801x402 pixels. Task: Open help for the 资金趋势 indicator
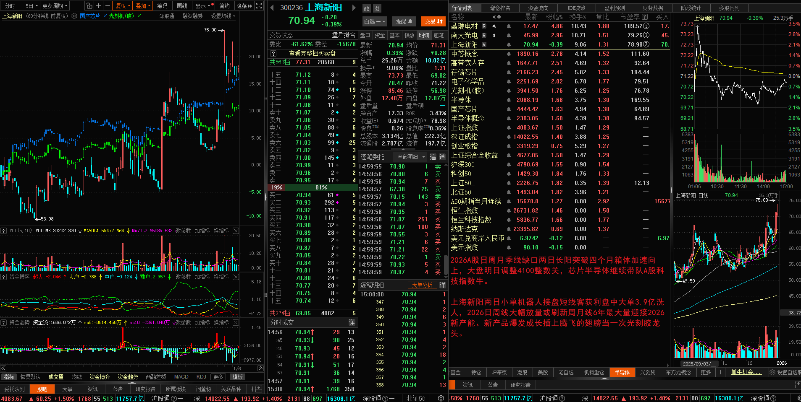[3, 322]
